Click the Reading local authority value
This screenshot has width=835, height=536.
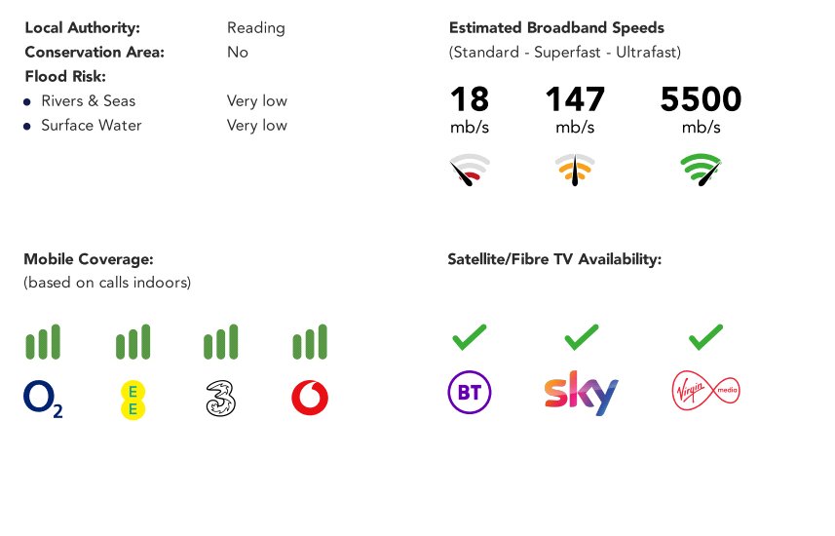(x=256, y=28)
